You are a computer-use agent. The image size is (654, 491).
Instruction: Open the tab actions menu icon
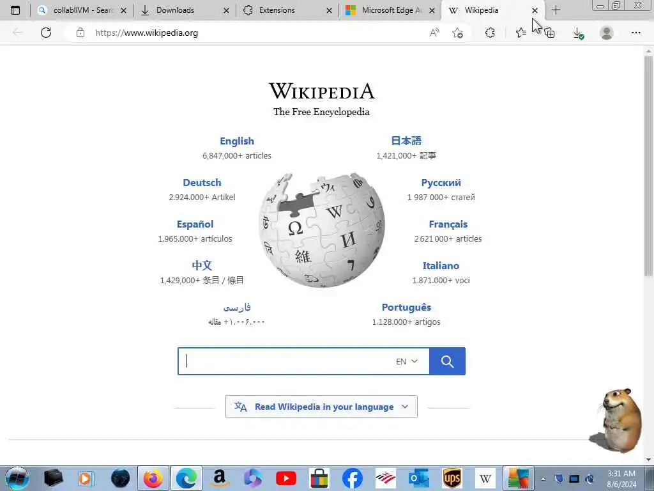coord(15,10)
